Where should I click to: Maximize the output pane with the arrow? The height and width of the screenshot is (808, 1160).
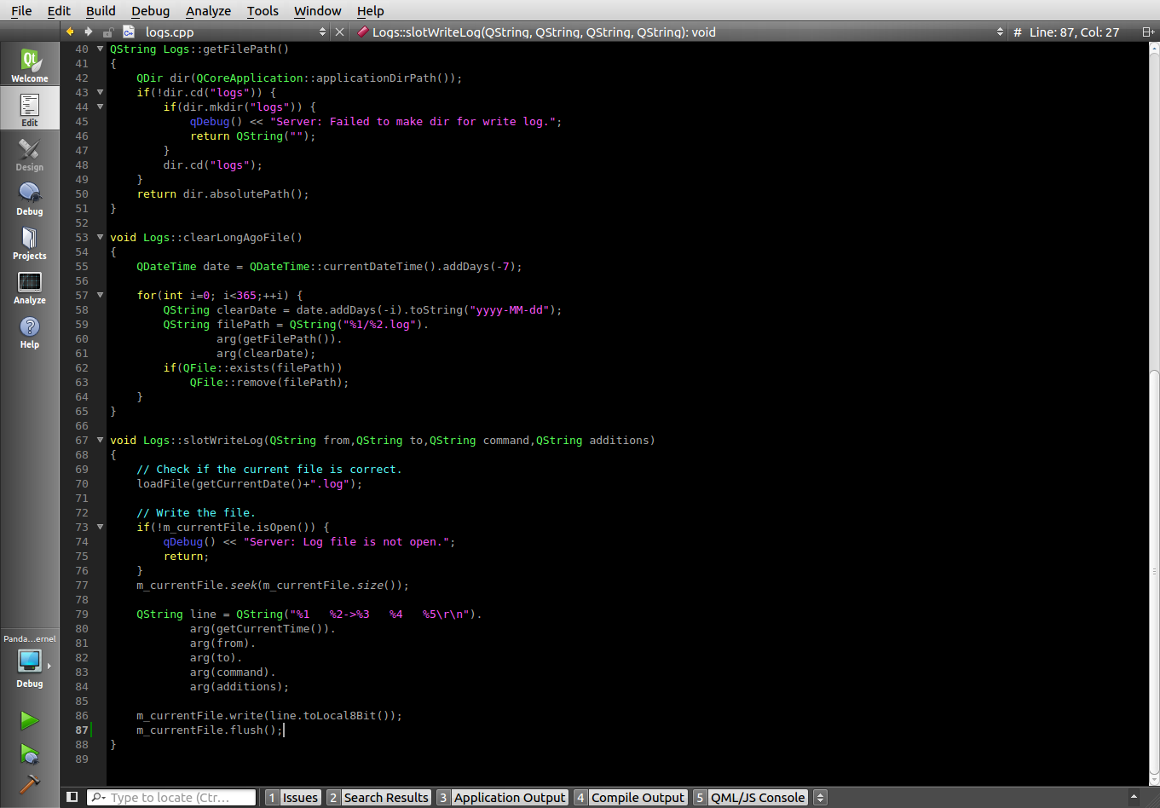tap(1134, 797)
